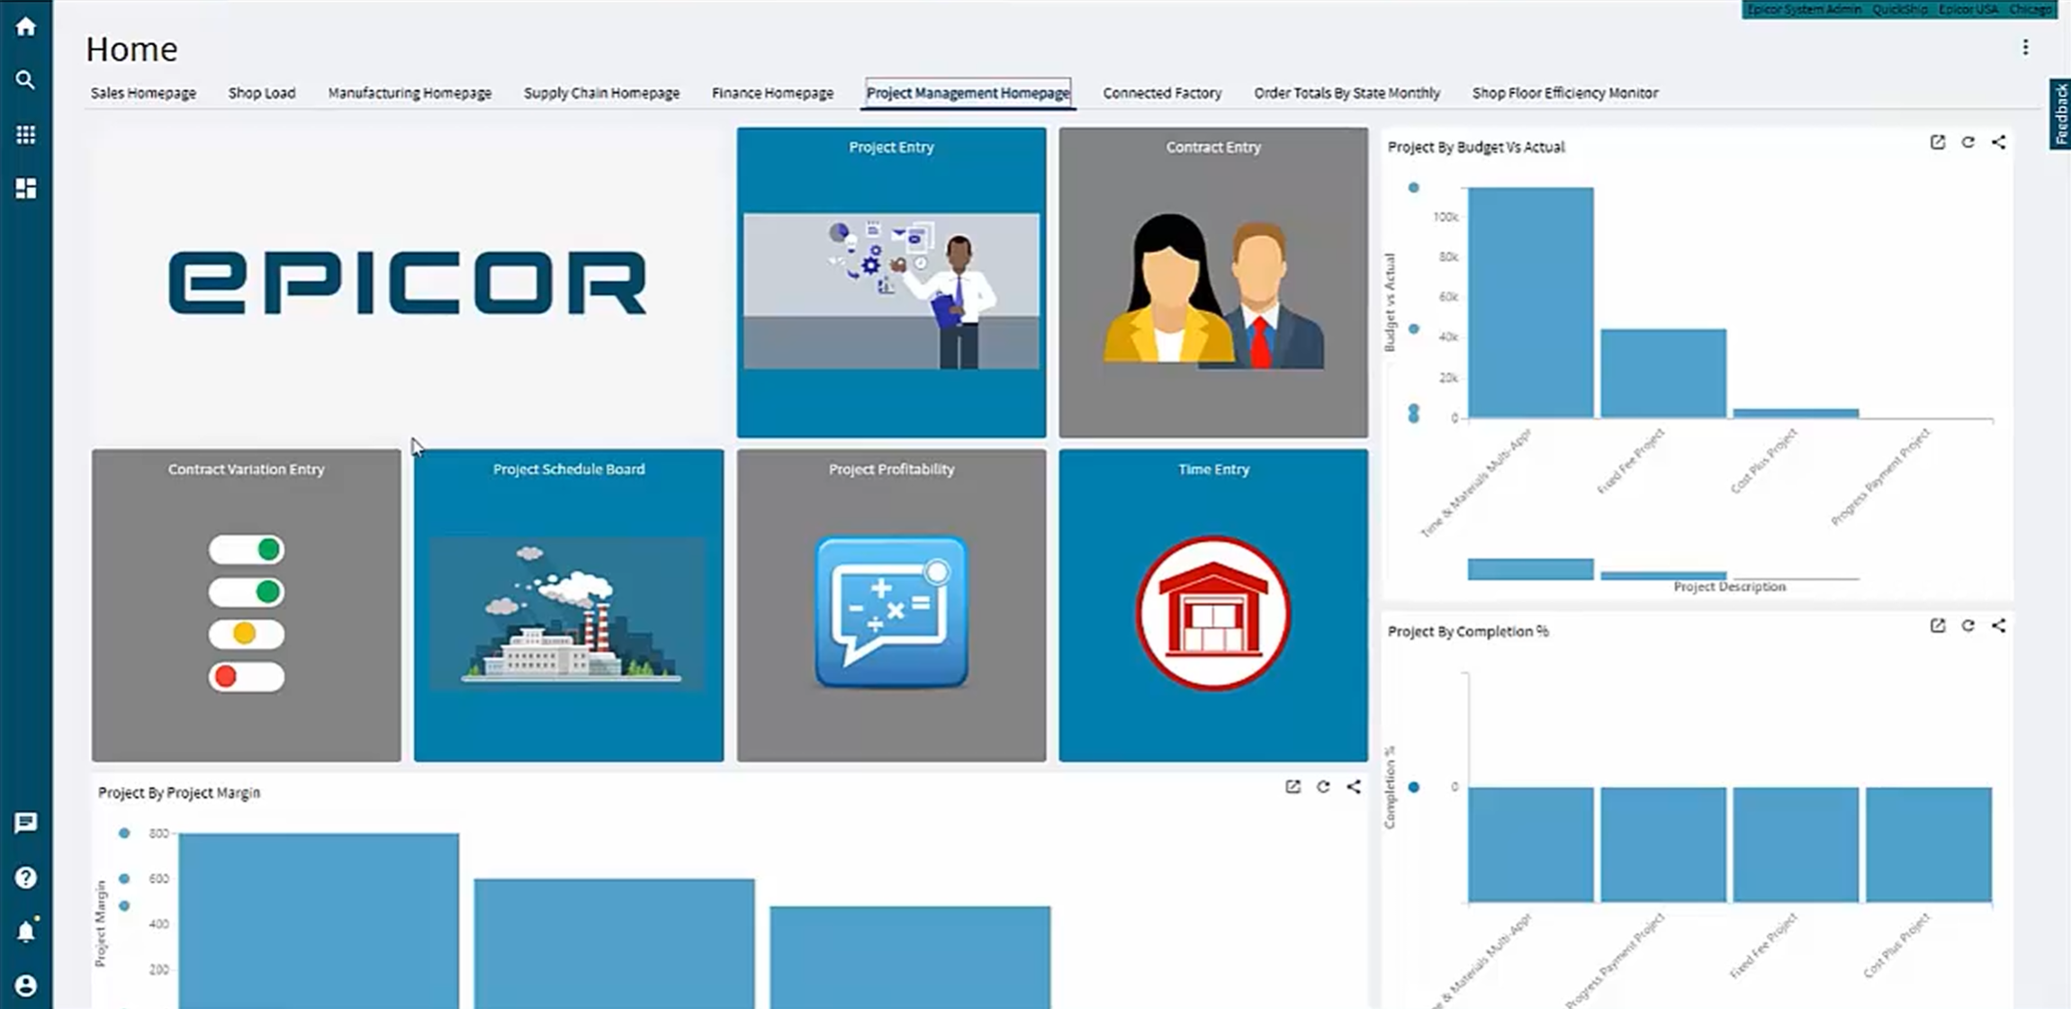The width and height of the screenshot is (2071, 1009).
Task: Click the Progress Payment Project bar in Completion chart
Action: pyautogui.click(x=1663, y=844)
